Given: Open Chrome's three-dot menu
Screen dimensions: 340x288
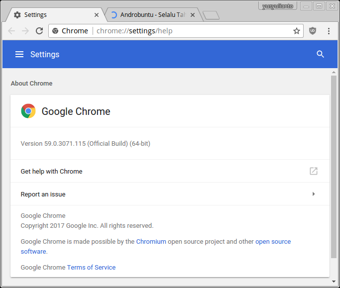Looking at the screenshot, I should click(329, 31).
